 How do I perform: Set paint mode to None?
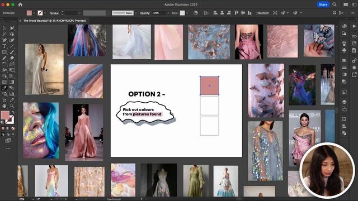point(13,128)
